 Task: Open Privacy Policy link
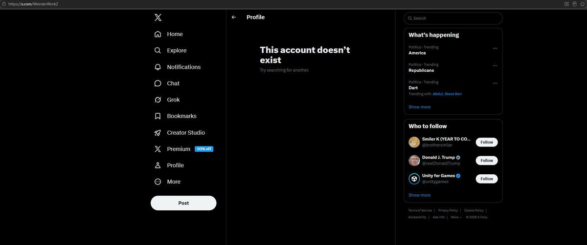click(x=448, y=210)
